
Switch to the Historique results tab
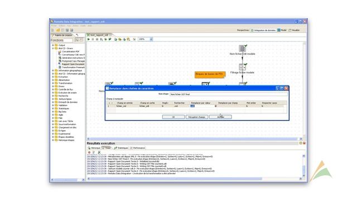tap(94, 148)
